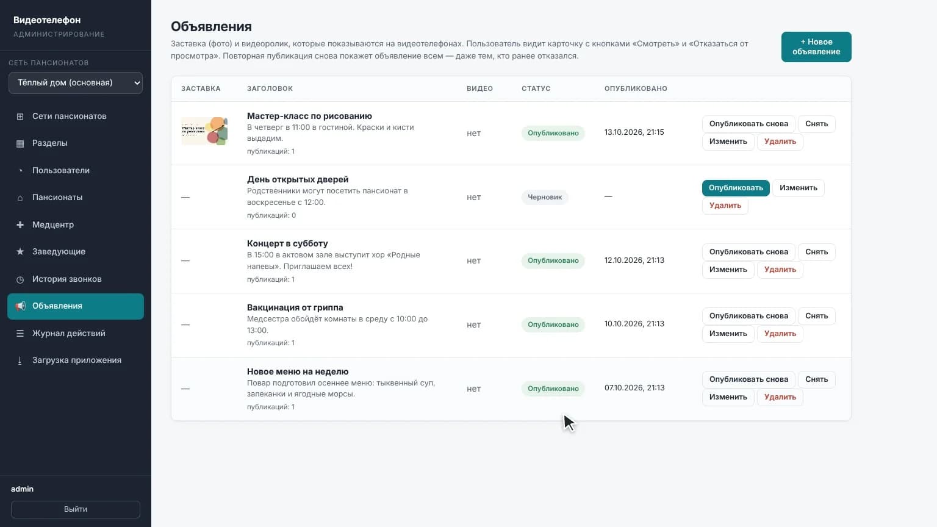The image size is (937, 527).
Task: Click the clock icon beside История звонков
Action: (20, 279)
